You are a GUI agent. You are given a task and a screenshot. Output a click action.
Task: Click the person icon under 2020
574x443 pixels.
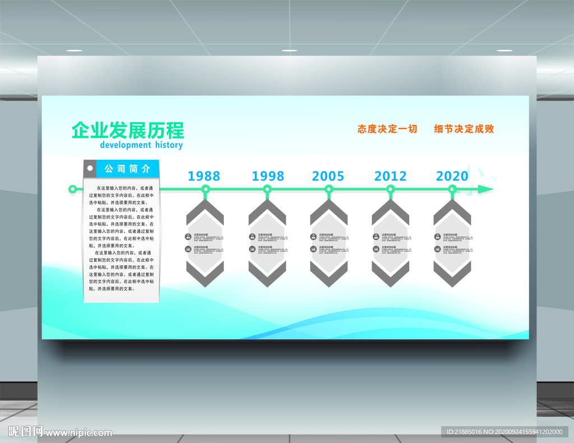pos(437,237)
